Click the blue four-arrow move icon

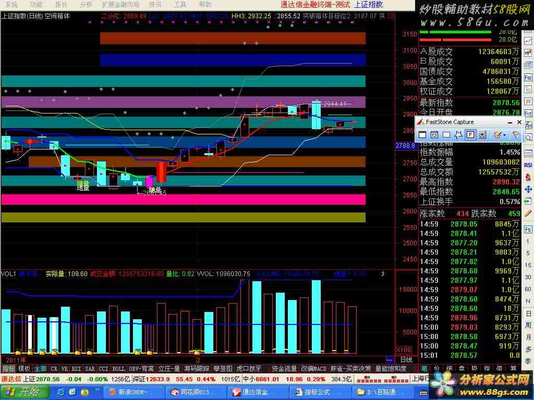(x=528, y=190)
